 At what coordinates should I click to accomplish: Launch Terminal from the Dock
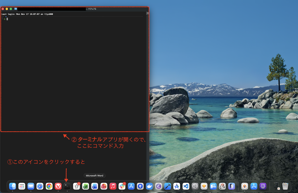67,186
